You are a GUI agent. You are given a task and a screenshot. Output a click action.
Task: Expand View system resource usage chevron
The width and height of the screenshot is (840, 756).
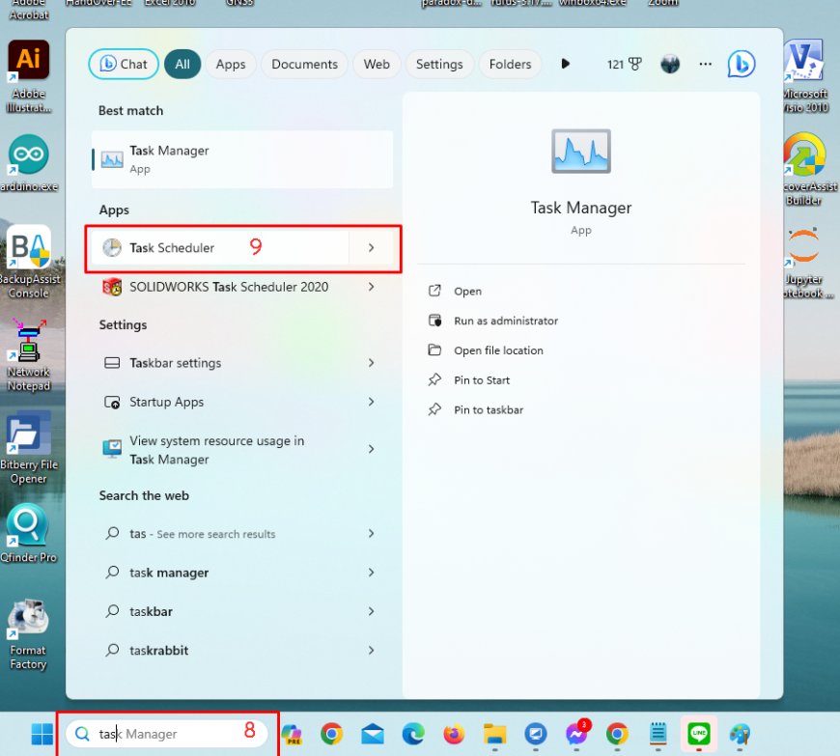click(x=372, y=450)
